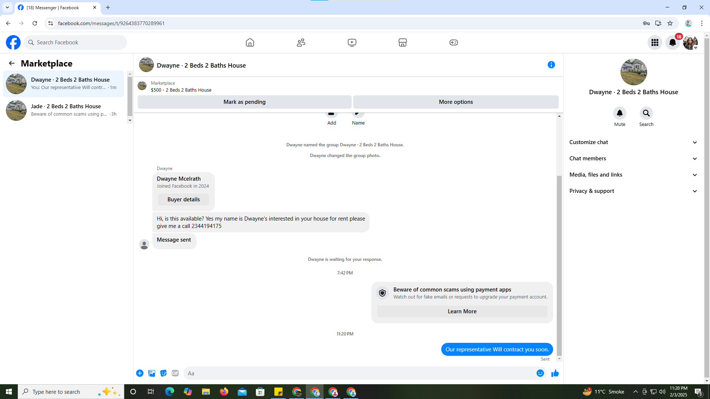This screenshot has height=399, width=710.
Task: Select the Jade 2 Beds 2 Baths chat
Action: (64, 110)
